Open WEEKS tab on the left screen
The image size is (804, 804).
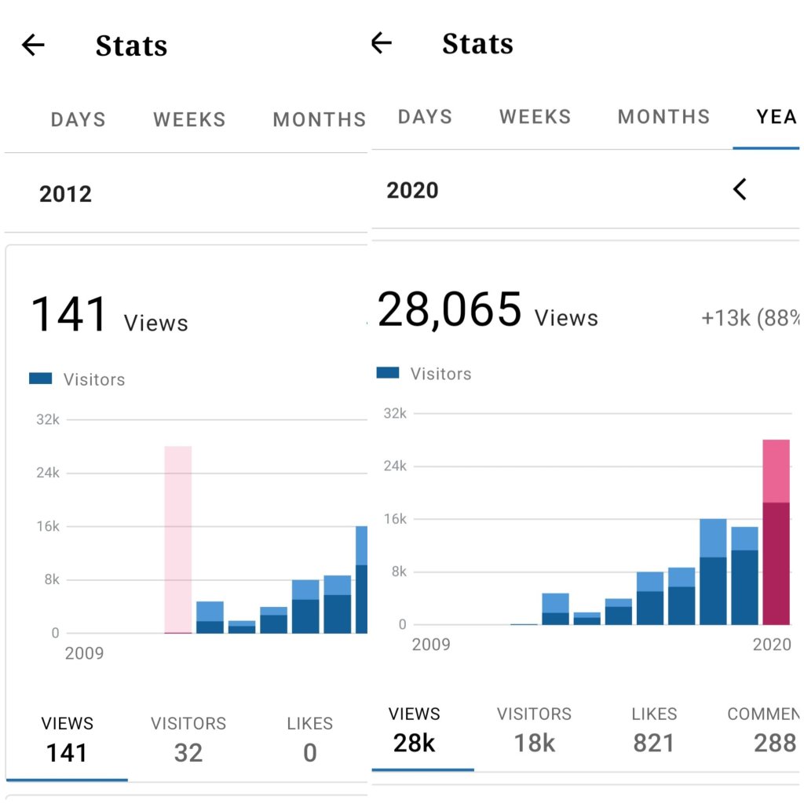(189, 120)
